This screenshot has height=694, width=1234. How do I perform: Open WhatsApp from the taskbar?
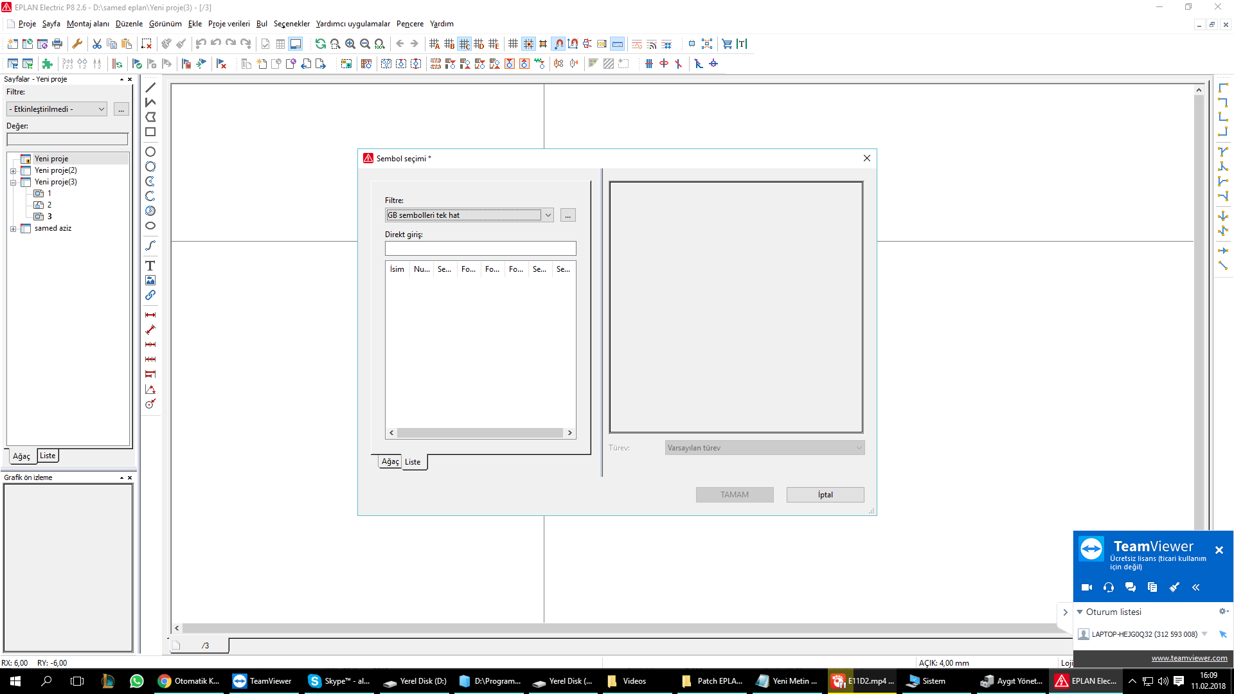pyautogui.click(x=137, y=681)
